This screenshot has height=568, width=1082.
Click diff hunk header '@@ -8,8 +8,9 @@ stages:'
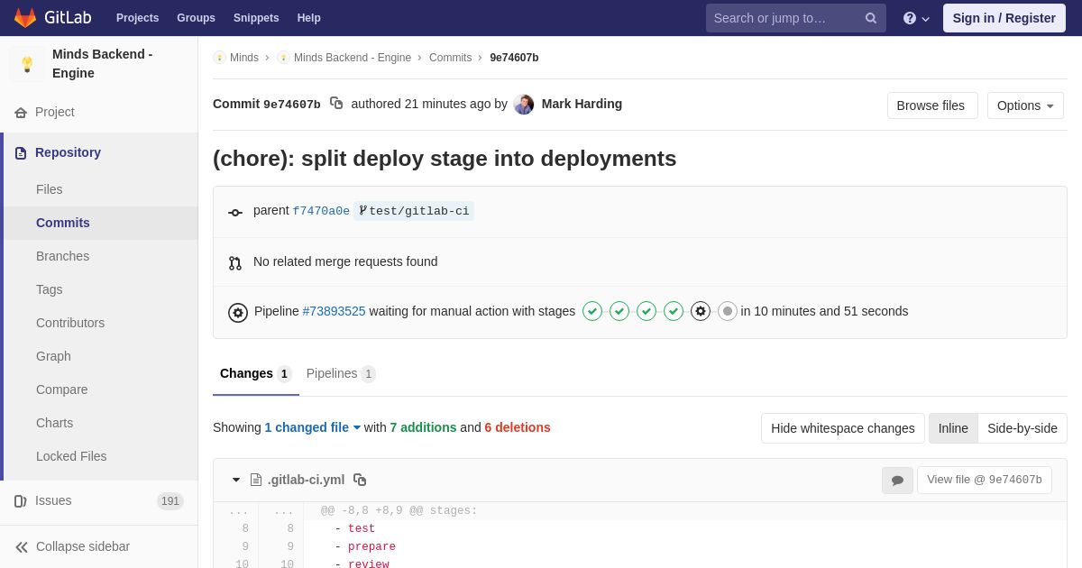399,511
